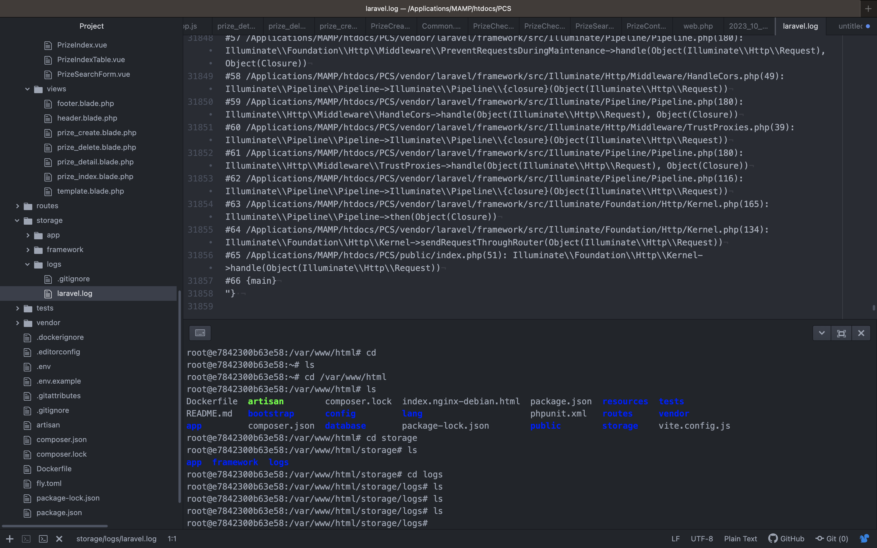Open the Git (0) status panel

point(832,539)
